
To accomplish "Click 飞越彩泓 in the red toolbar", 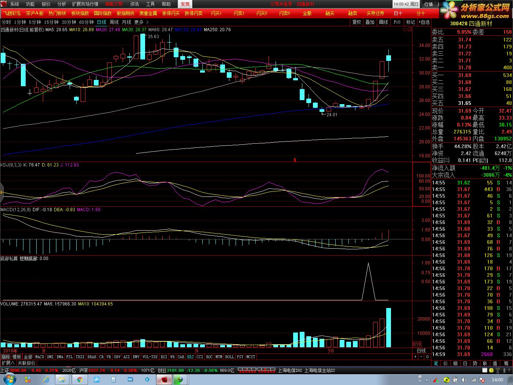I will (12, 13).
